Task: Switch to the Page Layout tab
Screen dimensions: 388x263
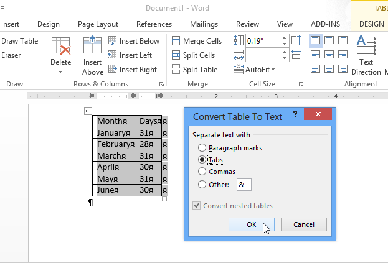Action: 98,24
